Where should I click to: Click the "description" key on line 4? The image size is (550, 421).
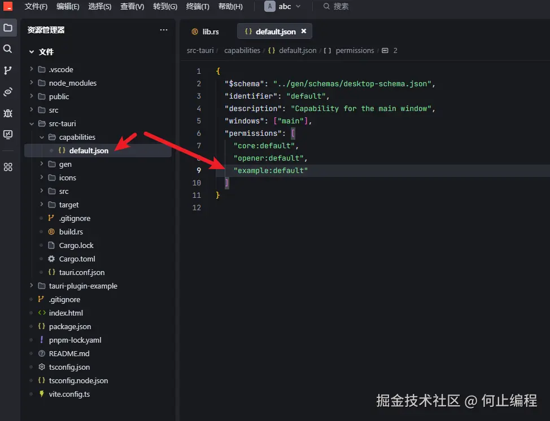[253, 108]
